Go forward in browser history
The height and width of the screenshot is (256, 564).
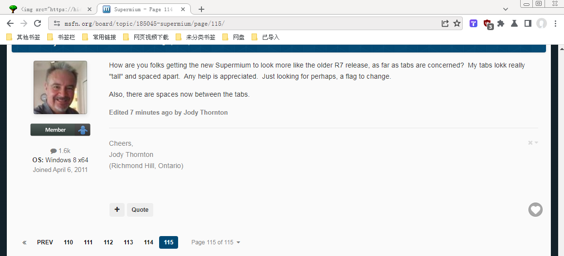[x=24, y=23]
